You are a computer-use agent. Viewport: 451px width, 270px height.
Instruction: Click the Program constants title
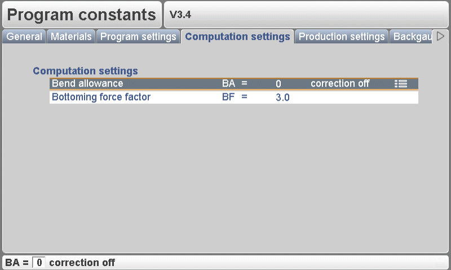82,15
